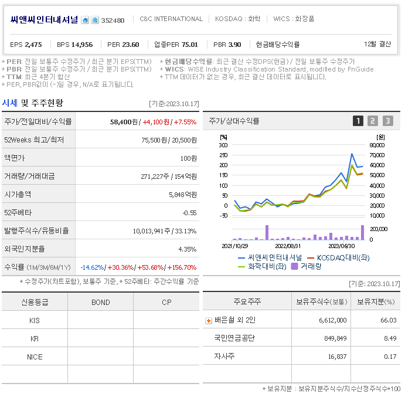Click the green 화학대비(좌) legend marker

coord(241,266)
